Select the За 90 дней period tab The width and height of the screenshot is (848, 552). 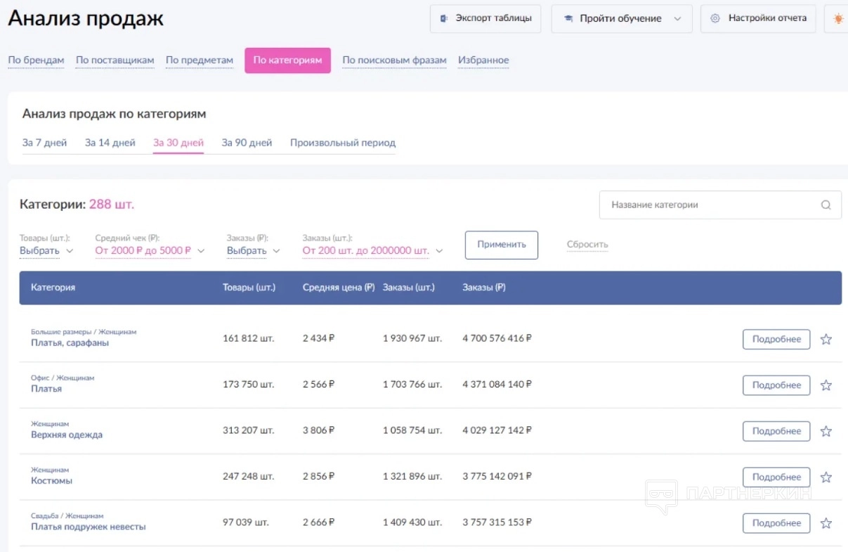coord(247,143)
